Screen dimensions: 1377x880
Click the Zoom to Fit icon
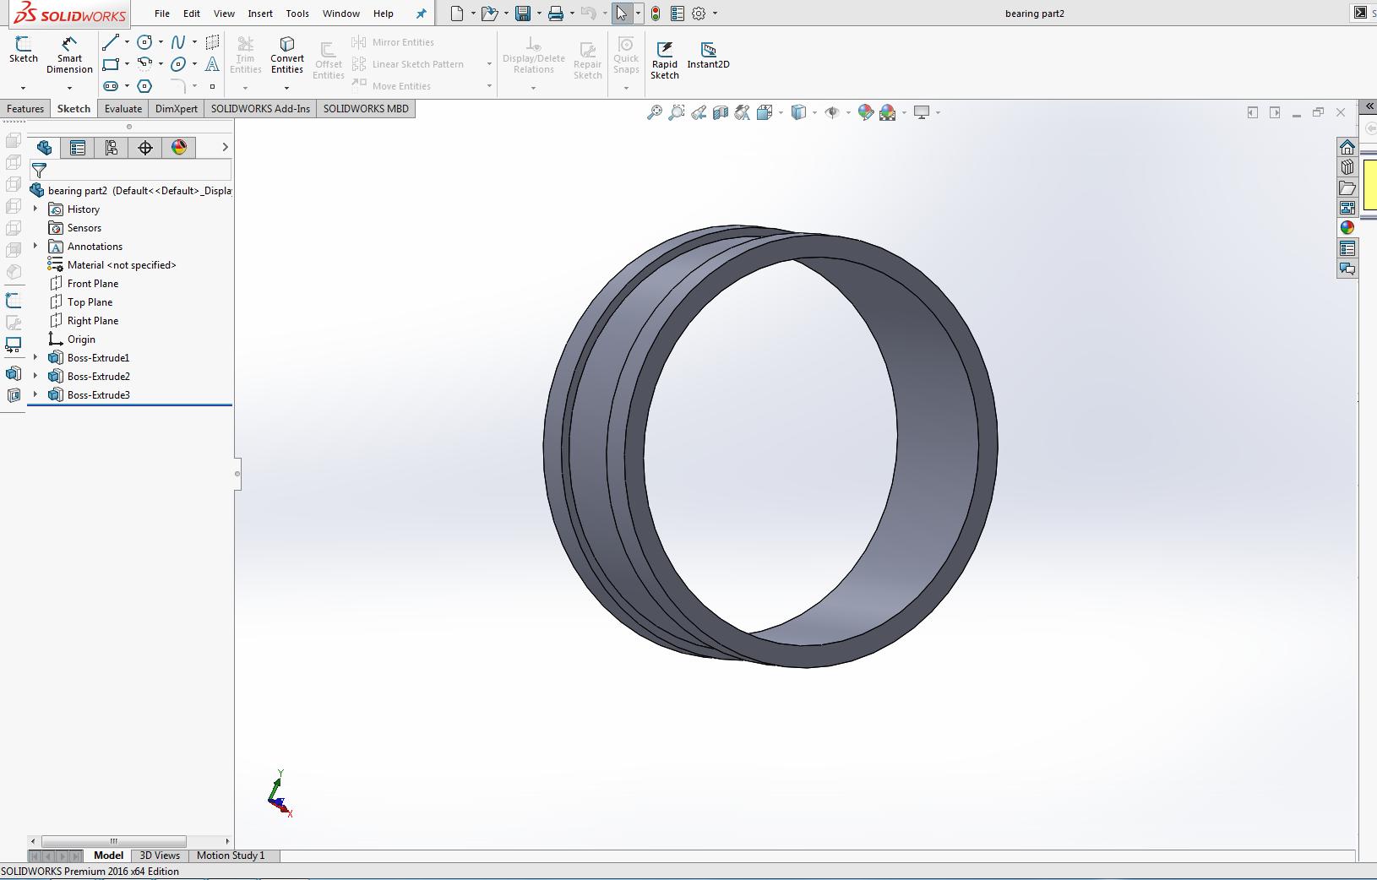[x=655, y=112]
